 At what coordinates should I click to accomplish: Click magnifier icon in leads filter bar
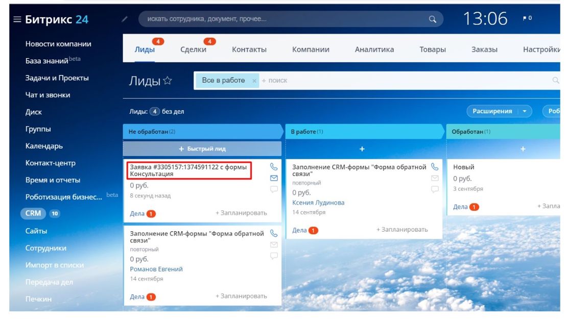pyautogui.click(x=556, y=80)
